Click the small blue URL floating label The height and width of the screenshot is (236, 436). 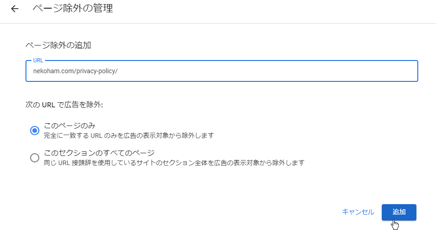click(38, 60)
